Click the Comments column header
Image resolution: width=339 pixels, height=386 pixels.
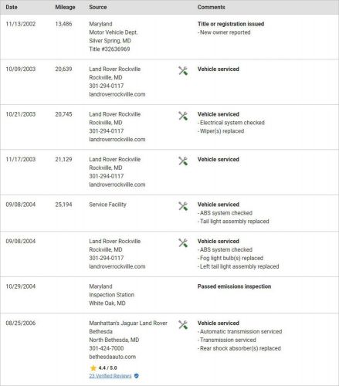click(x=212, y=7)
